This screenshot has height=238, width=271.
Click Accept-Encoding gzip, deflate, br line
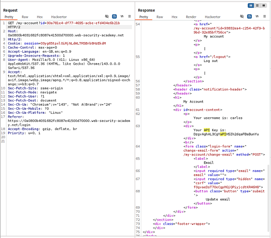42,129
